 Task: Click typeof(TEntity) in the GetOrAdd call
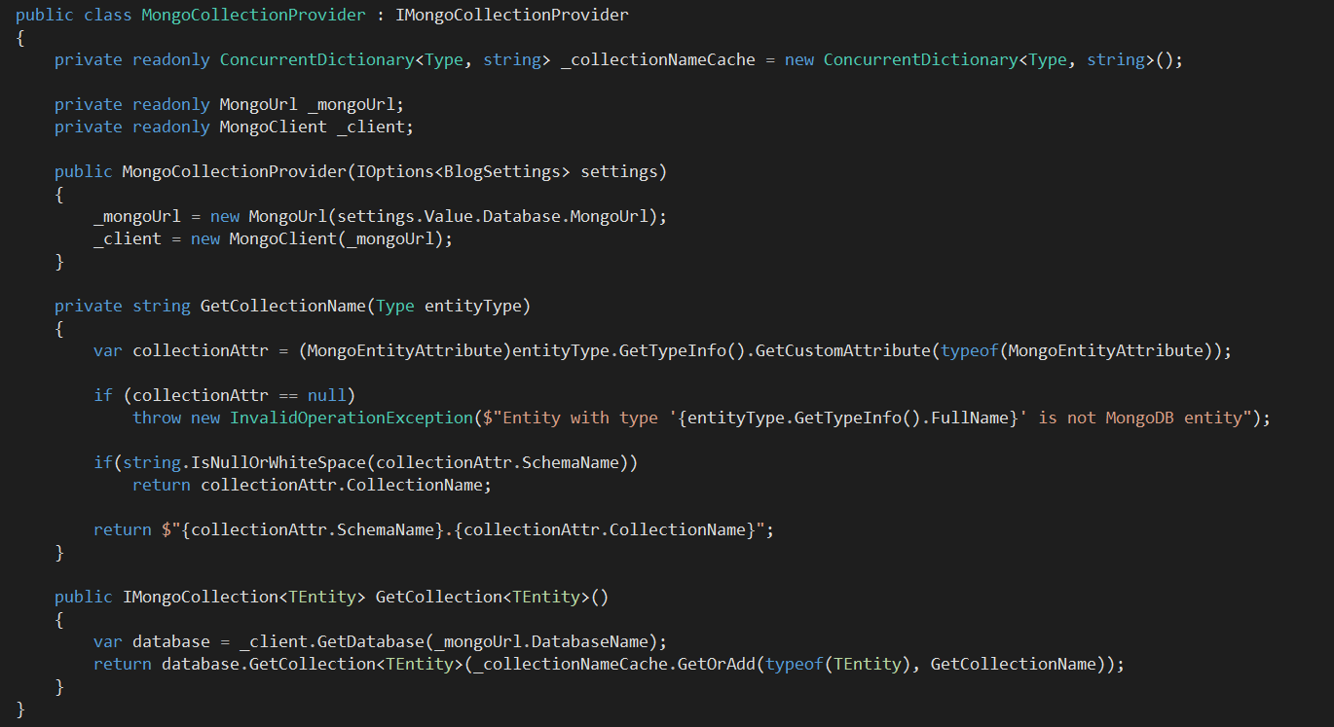pyautogui.click(x=838, y=664)
